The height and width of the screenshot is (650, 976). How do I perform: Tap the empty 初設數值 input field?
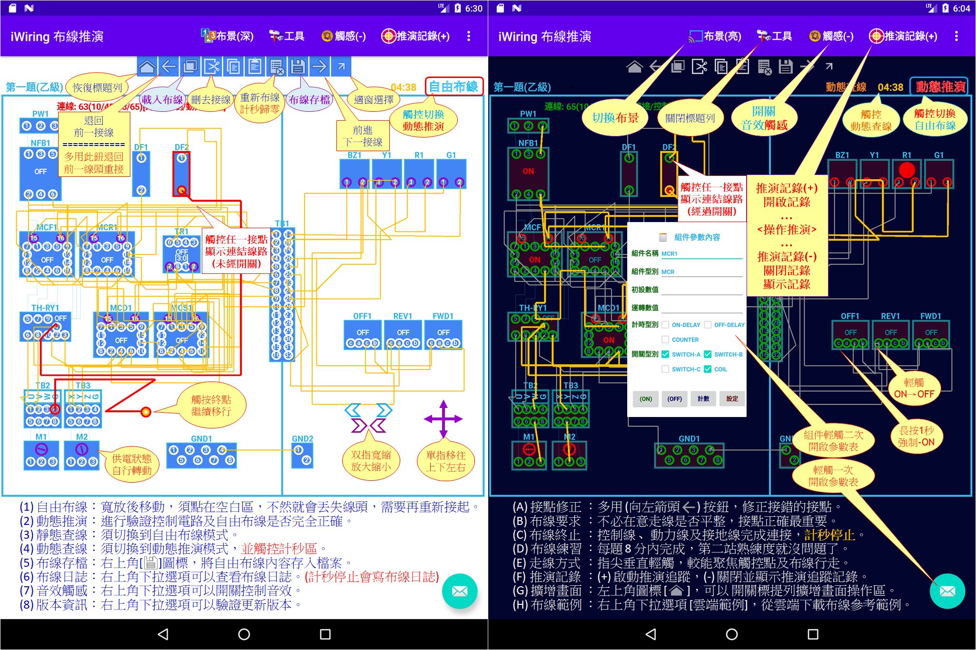coord(702,290)
